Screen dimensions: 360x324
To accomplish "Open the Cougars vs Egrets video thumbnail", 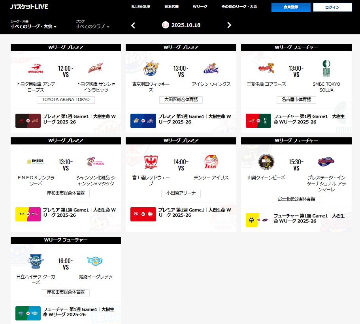I will [x=28, y=313].
